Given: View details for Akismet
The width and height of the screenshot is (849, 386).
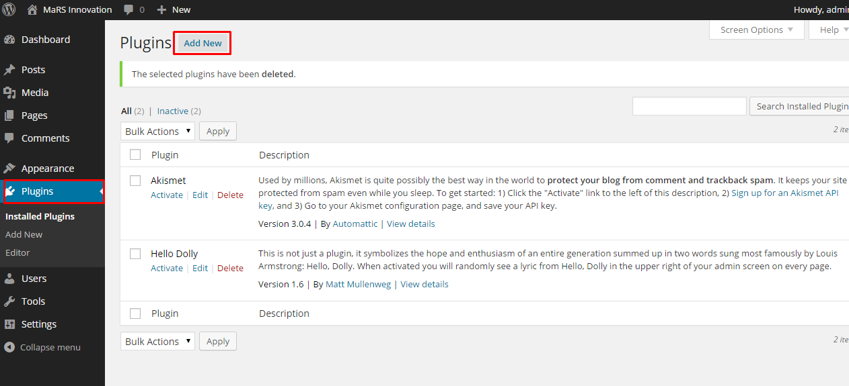Looking at the screenshot, I should click(411, 224).
